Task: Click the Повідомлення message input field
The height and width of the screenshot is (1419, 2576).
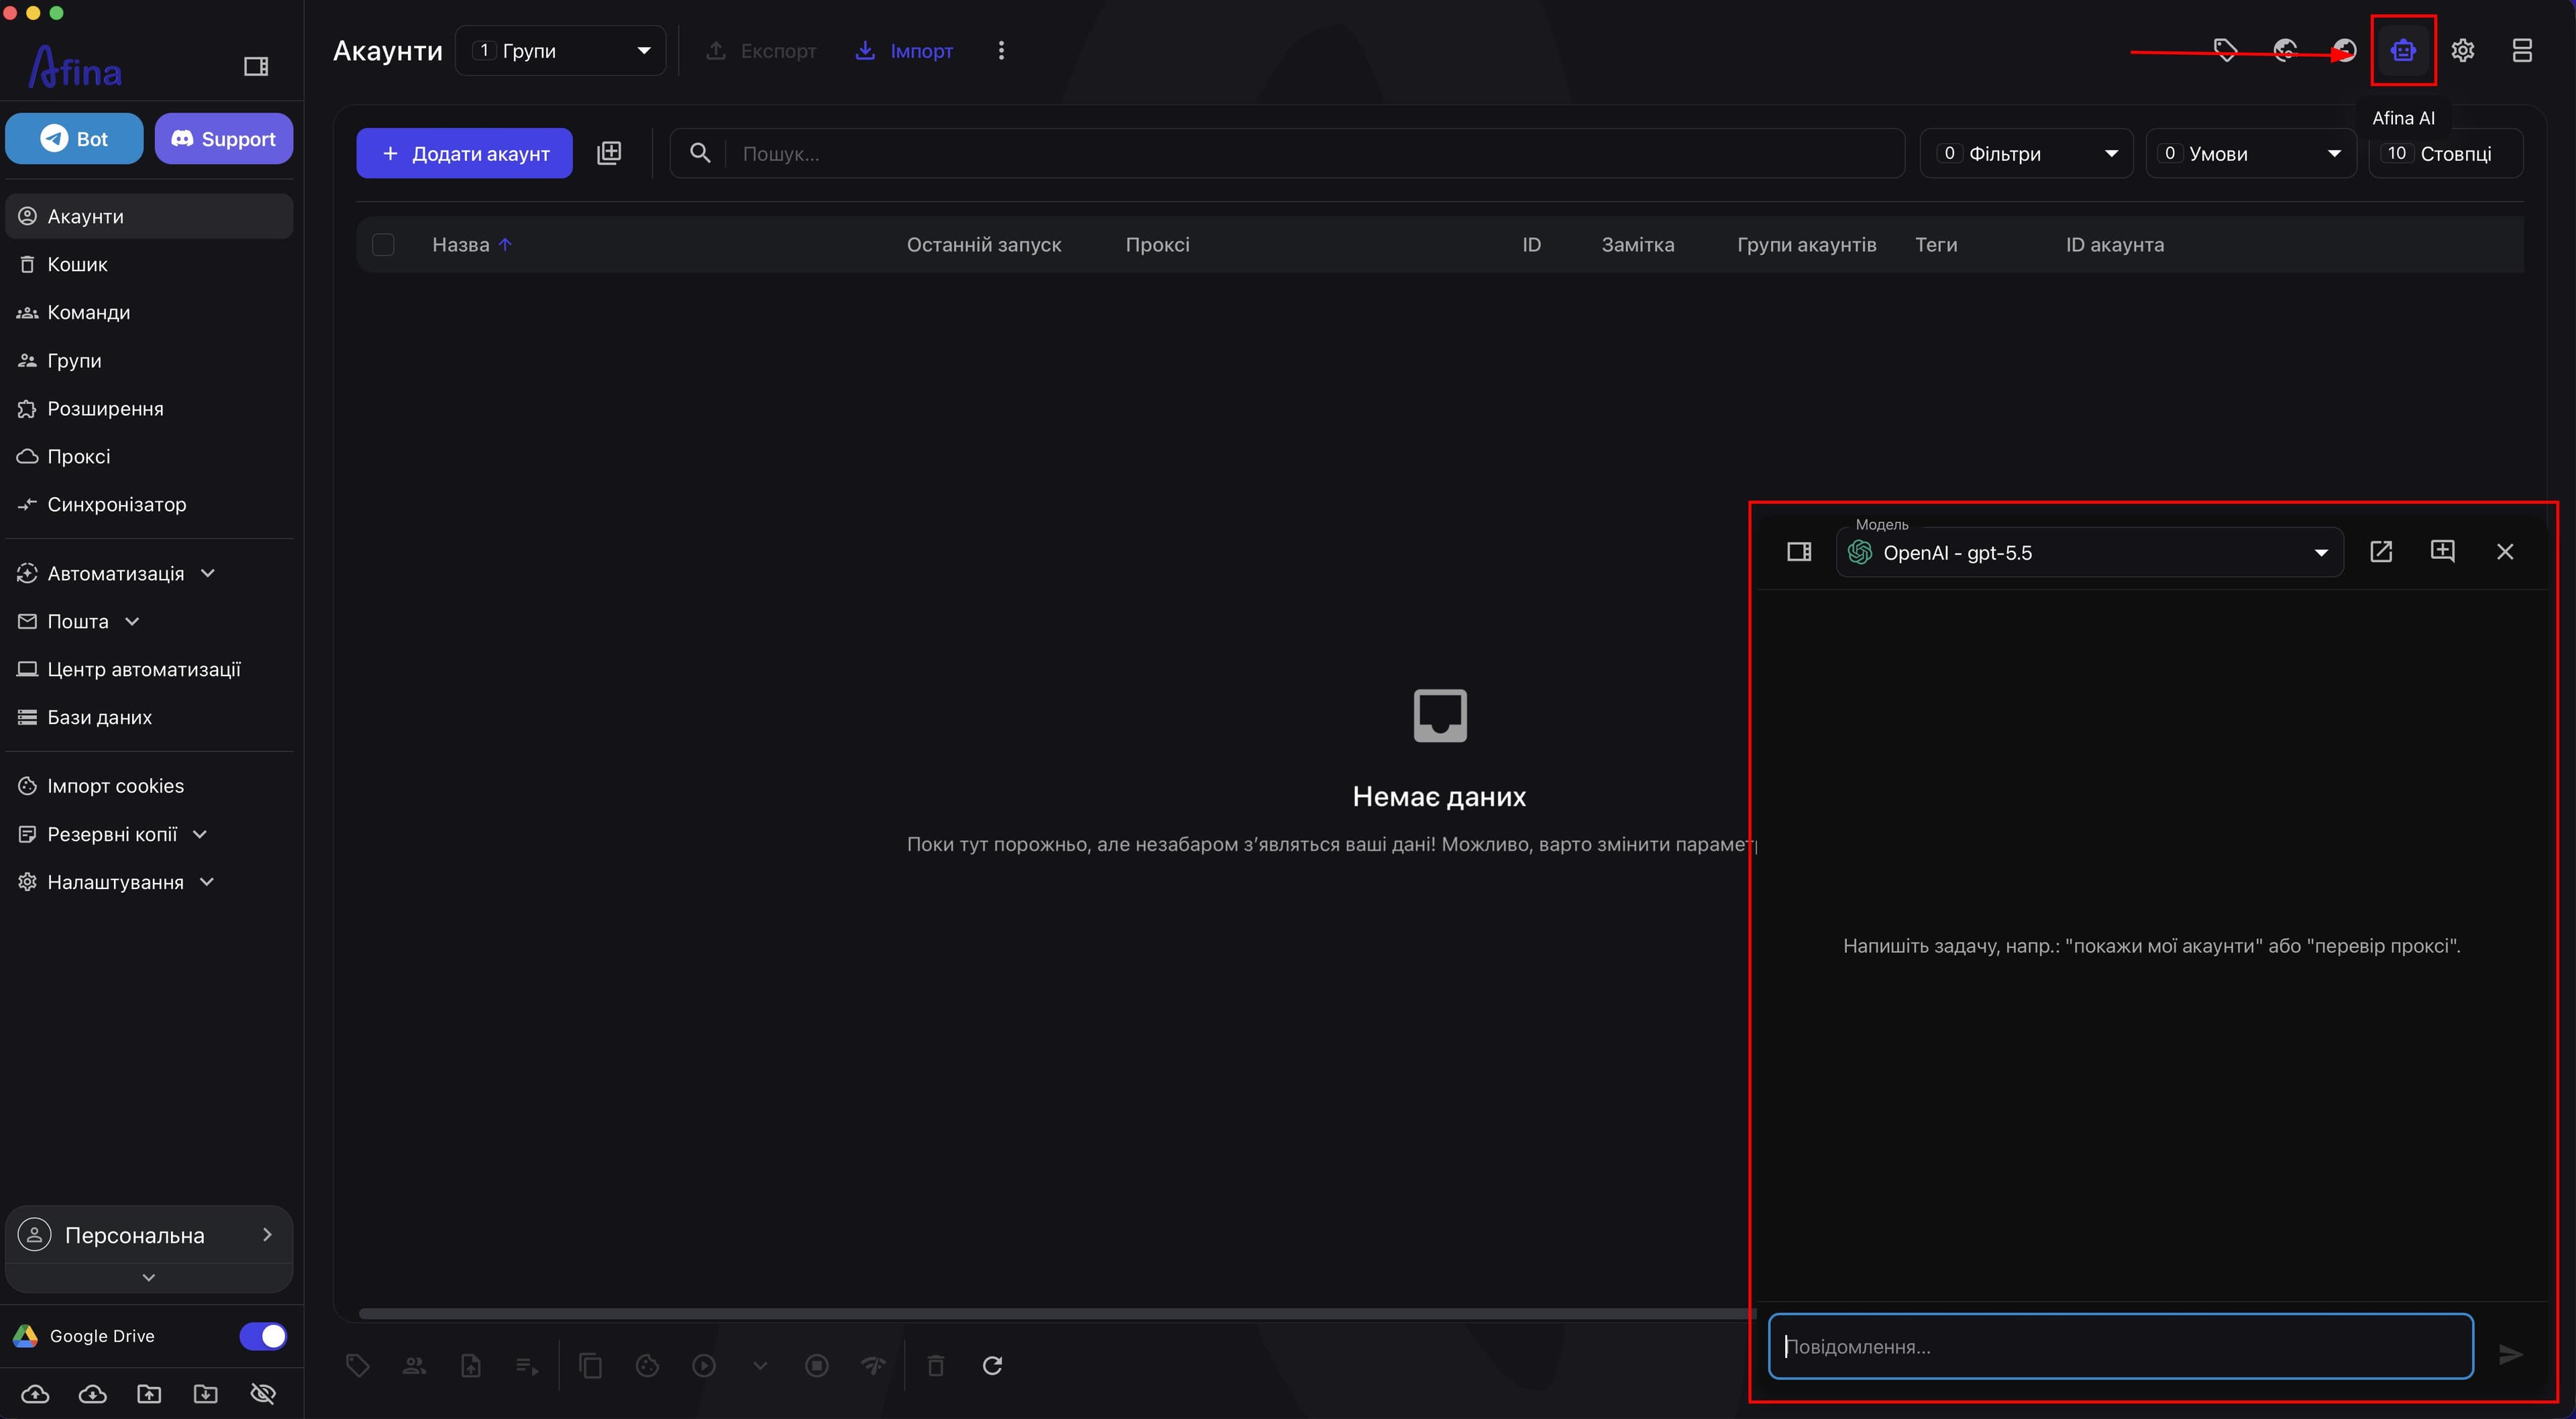Action: 2120,1347
